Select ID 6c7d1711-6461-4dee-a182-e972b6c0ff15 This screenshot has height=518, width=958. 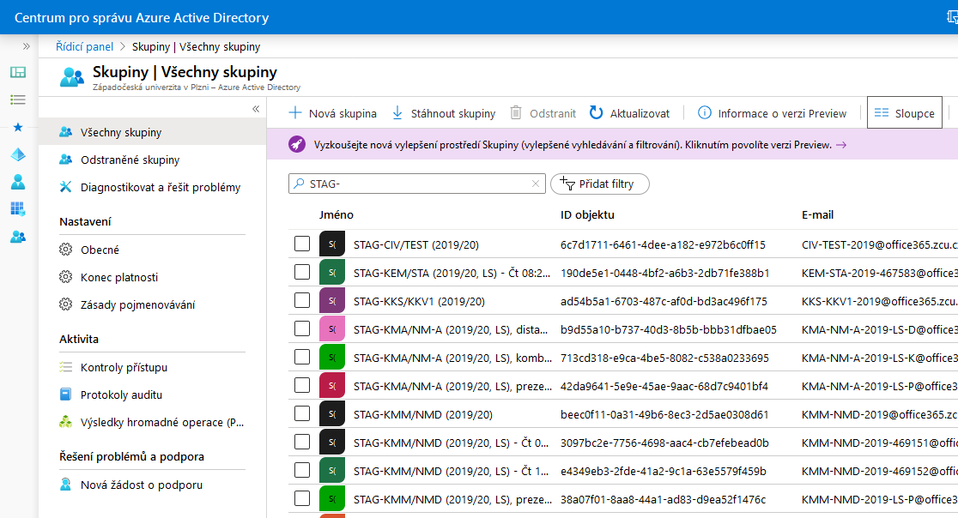(x=663, y=244)
